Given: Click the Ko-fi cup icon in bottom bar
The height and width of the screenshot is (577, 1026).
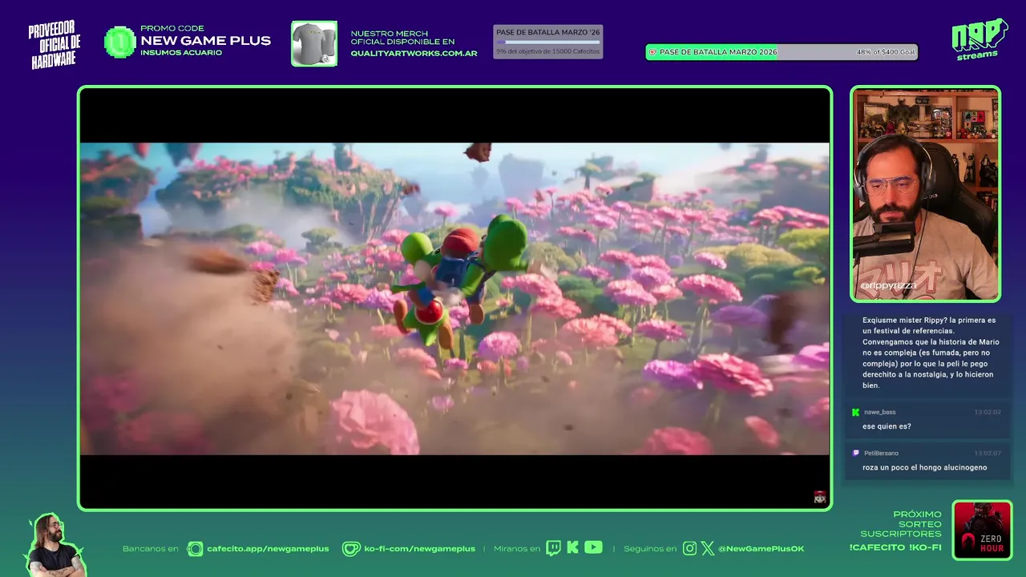Looking at the screenshot, I should pos(351,549).
